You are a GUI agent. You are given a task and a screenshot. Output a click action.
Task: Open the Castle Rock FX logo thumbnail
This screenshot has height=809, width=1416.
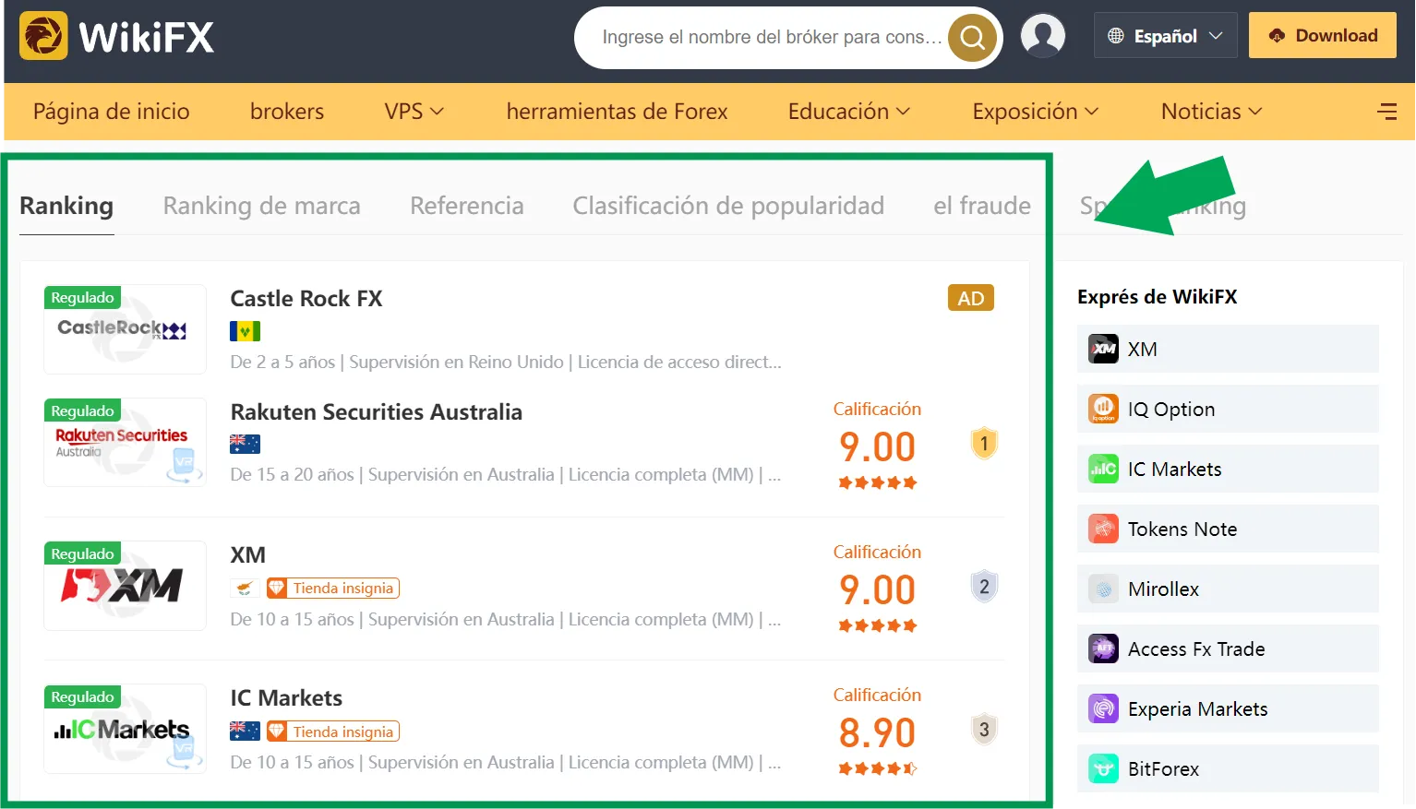point(125,329)
